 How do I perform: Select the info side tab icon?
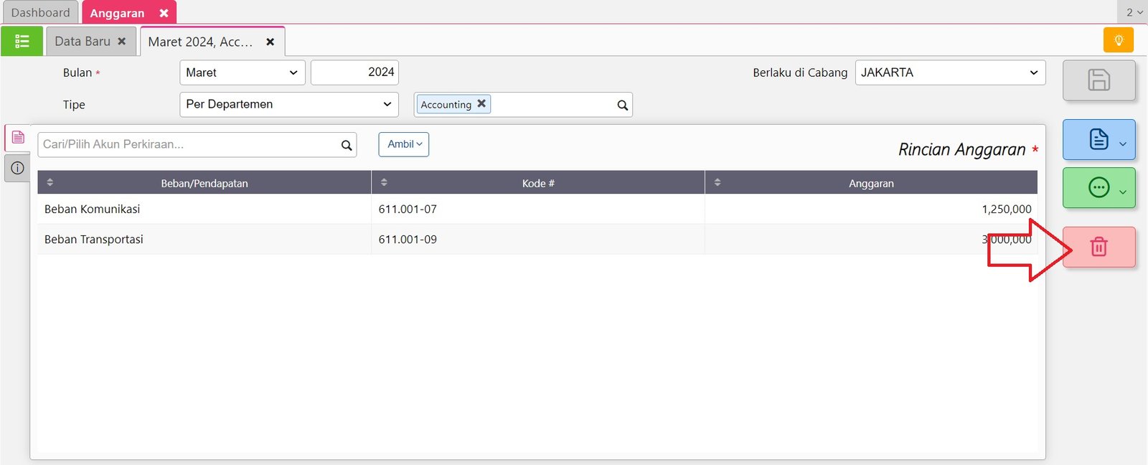(x=17, y=168)
